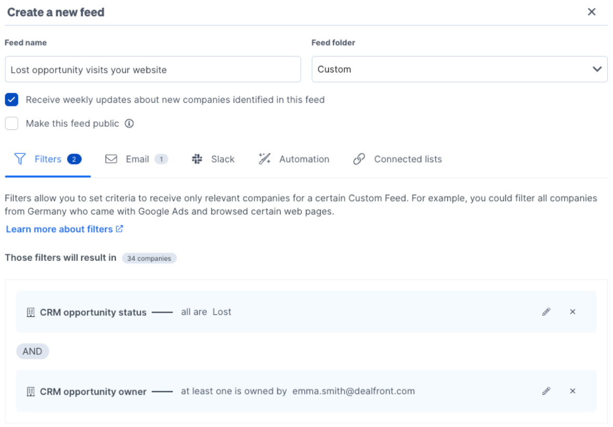Screen dimensions: 613x427
Task: Click the Slack logo icon
Action: [x=197, y=159]
